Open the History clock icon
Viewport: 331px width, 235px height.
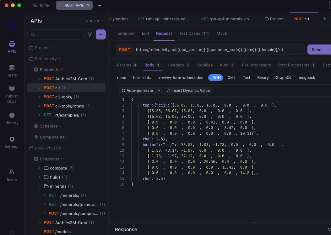(x=12, y=115)
